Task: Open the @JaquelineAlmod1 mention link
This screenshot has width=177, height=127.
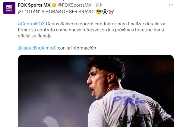Action: pos(37,48)
